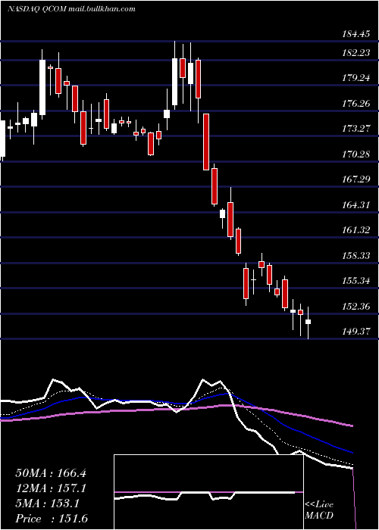Screen dimensions: 379x530
Task: Click the Price : 151.6 reading
Action: click(x=52, y=519)
